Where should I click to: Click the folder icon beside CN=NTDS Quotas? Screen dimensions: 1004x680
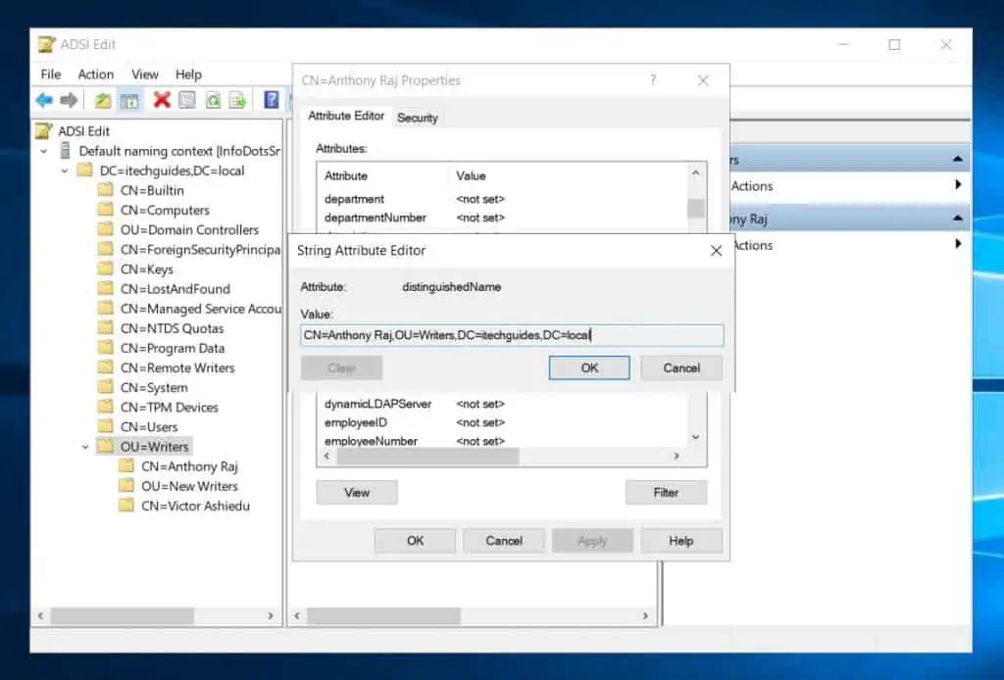(106, 328)
